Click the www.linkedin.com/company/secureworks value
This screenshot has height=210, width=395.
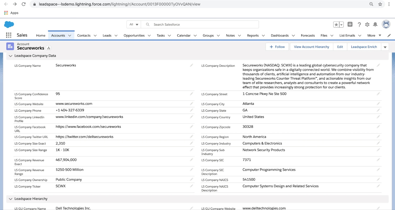click(x=89, y=117)
